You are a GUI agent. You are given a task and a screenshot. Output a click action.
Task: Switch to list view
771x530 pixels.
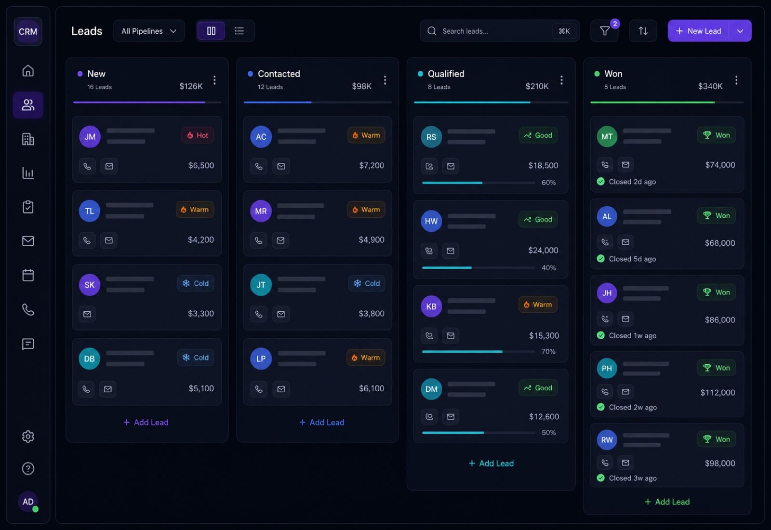[x=239, y=31]
